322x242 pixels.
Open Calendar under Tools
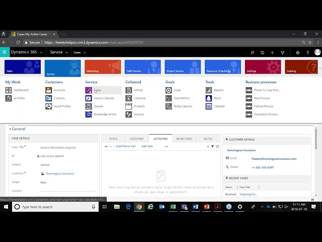215,106
